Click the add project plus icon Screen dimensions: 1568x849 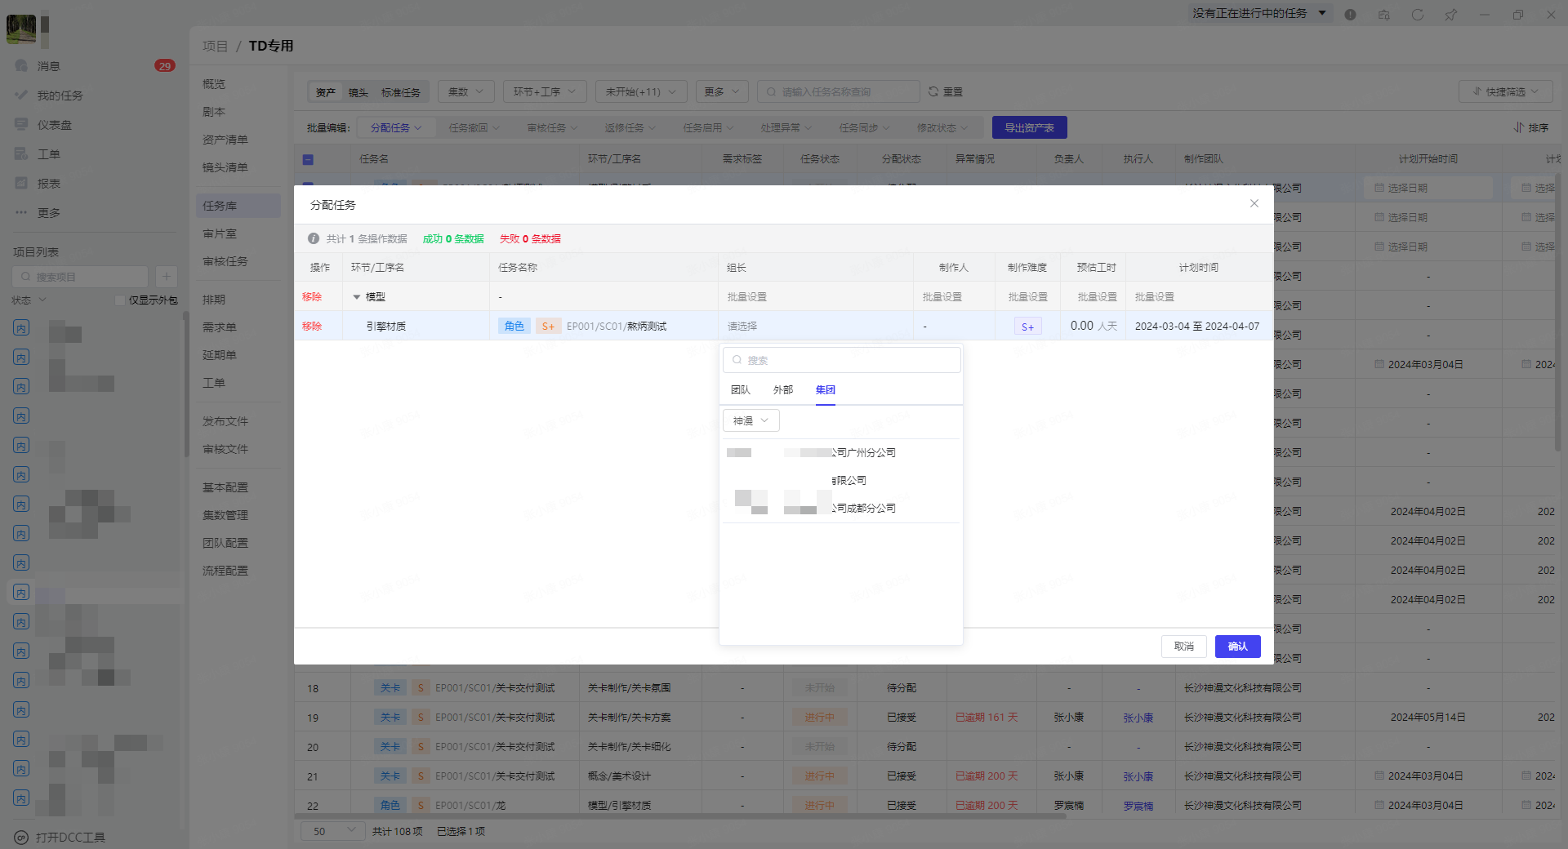pos(166,277)
